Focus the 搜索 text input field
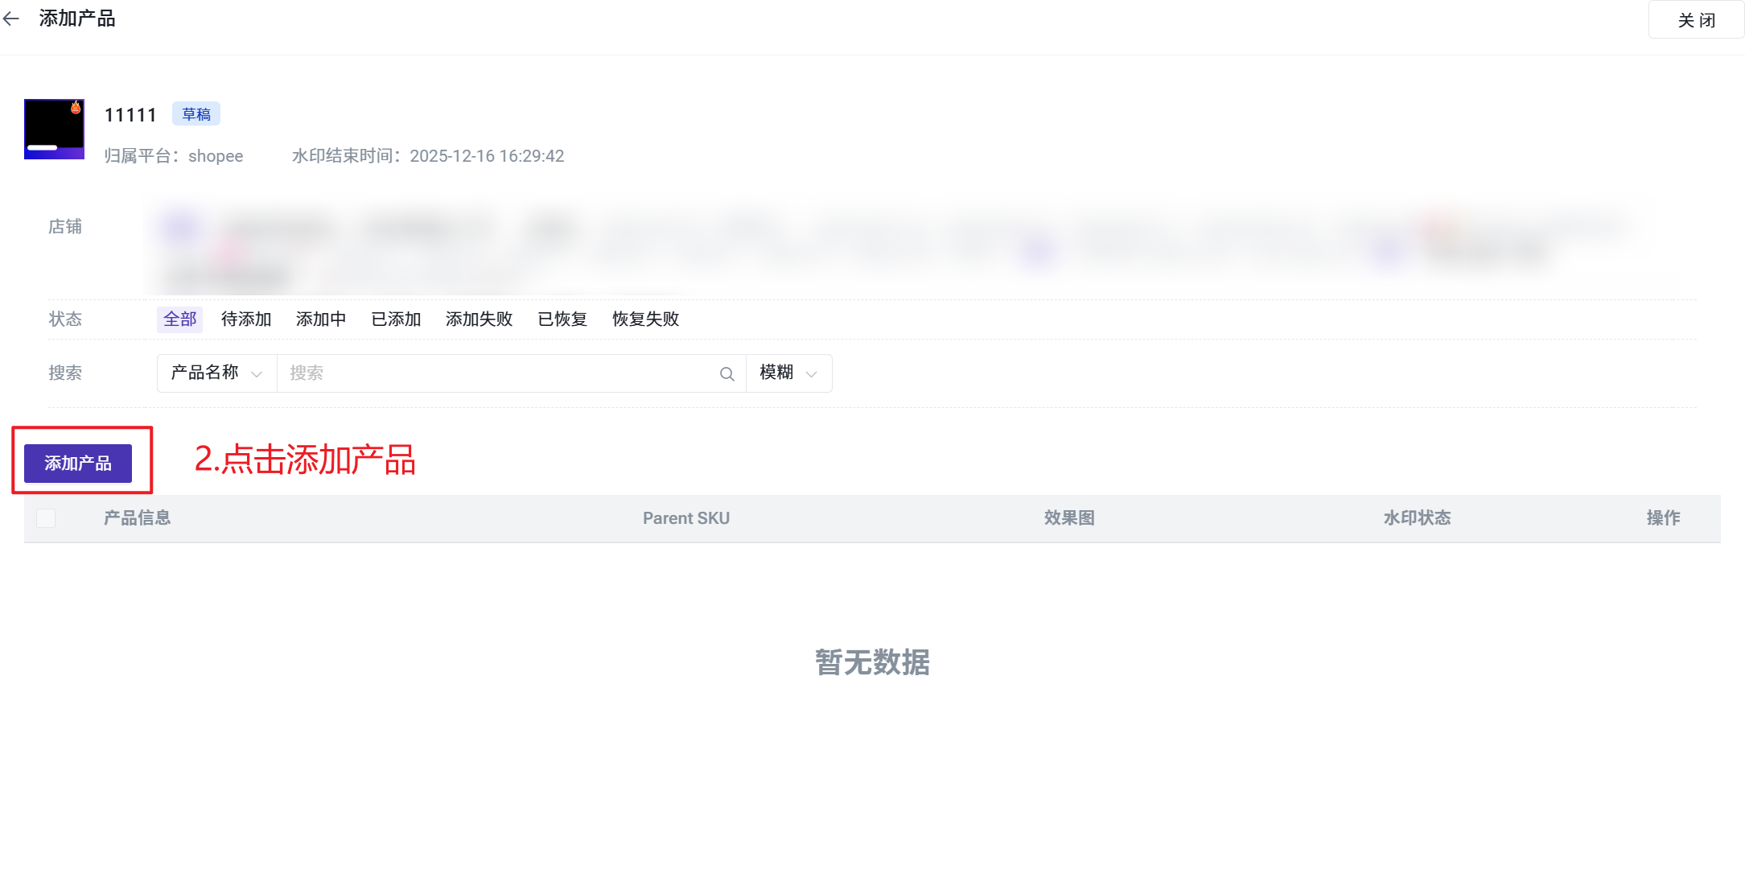Screen dimensions: 1745x882 tap(499, 373)
